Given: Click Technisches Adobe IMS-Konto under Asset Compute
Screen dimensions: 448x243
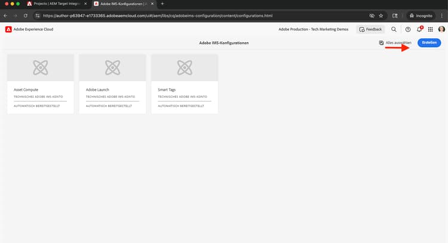Looking at the screenshot, I should 38,97.
